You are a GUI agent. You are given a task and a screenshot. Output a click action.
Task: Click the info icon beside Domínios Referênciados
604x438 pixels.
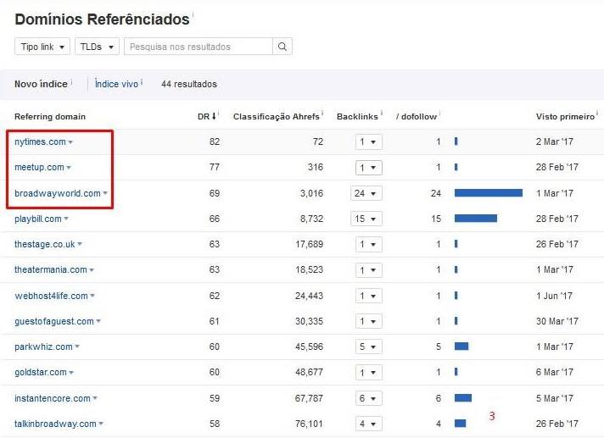(193, 15)
